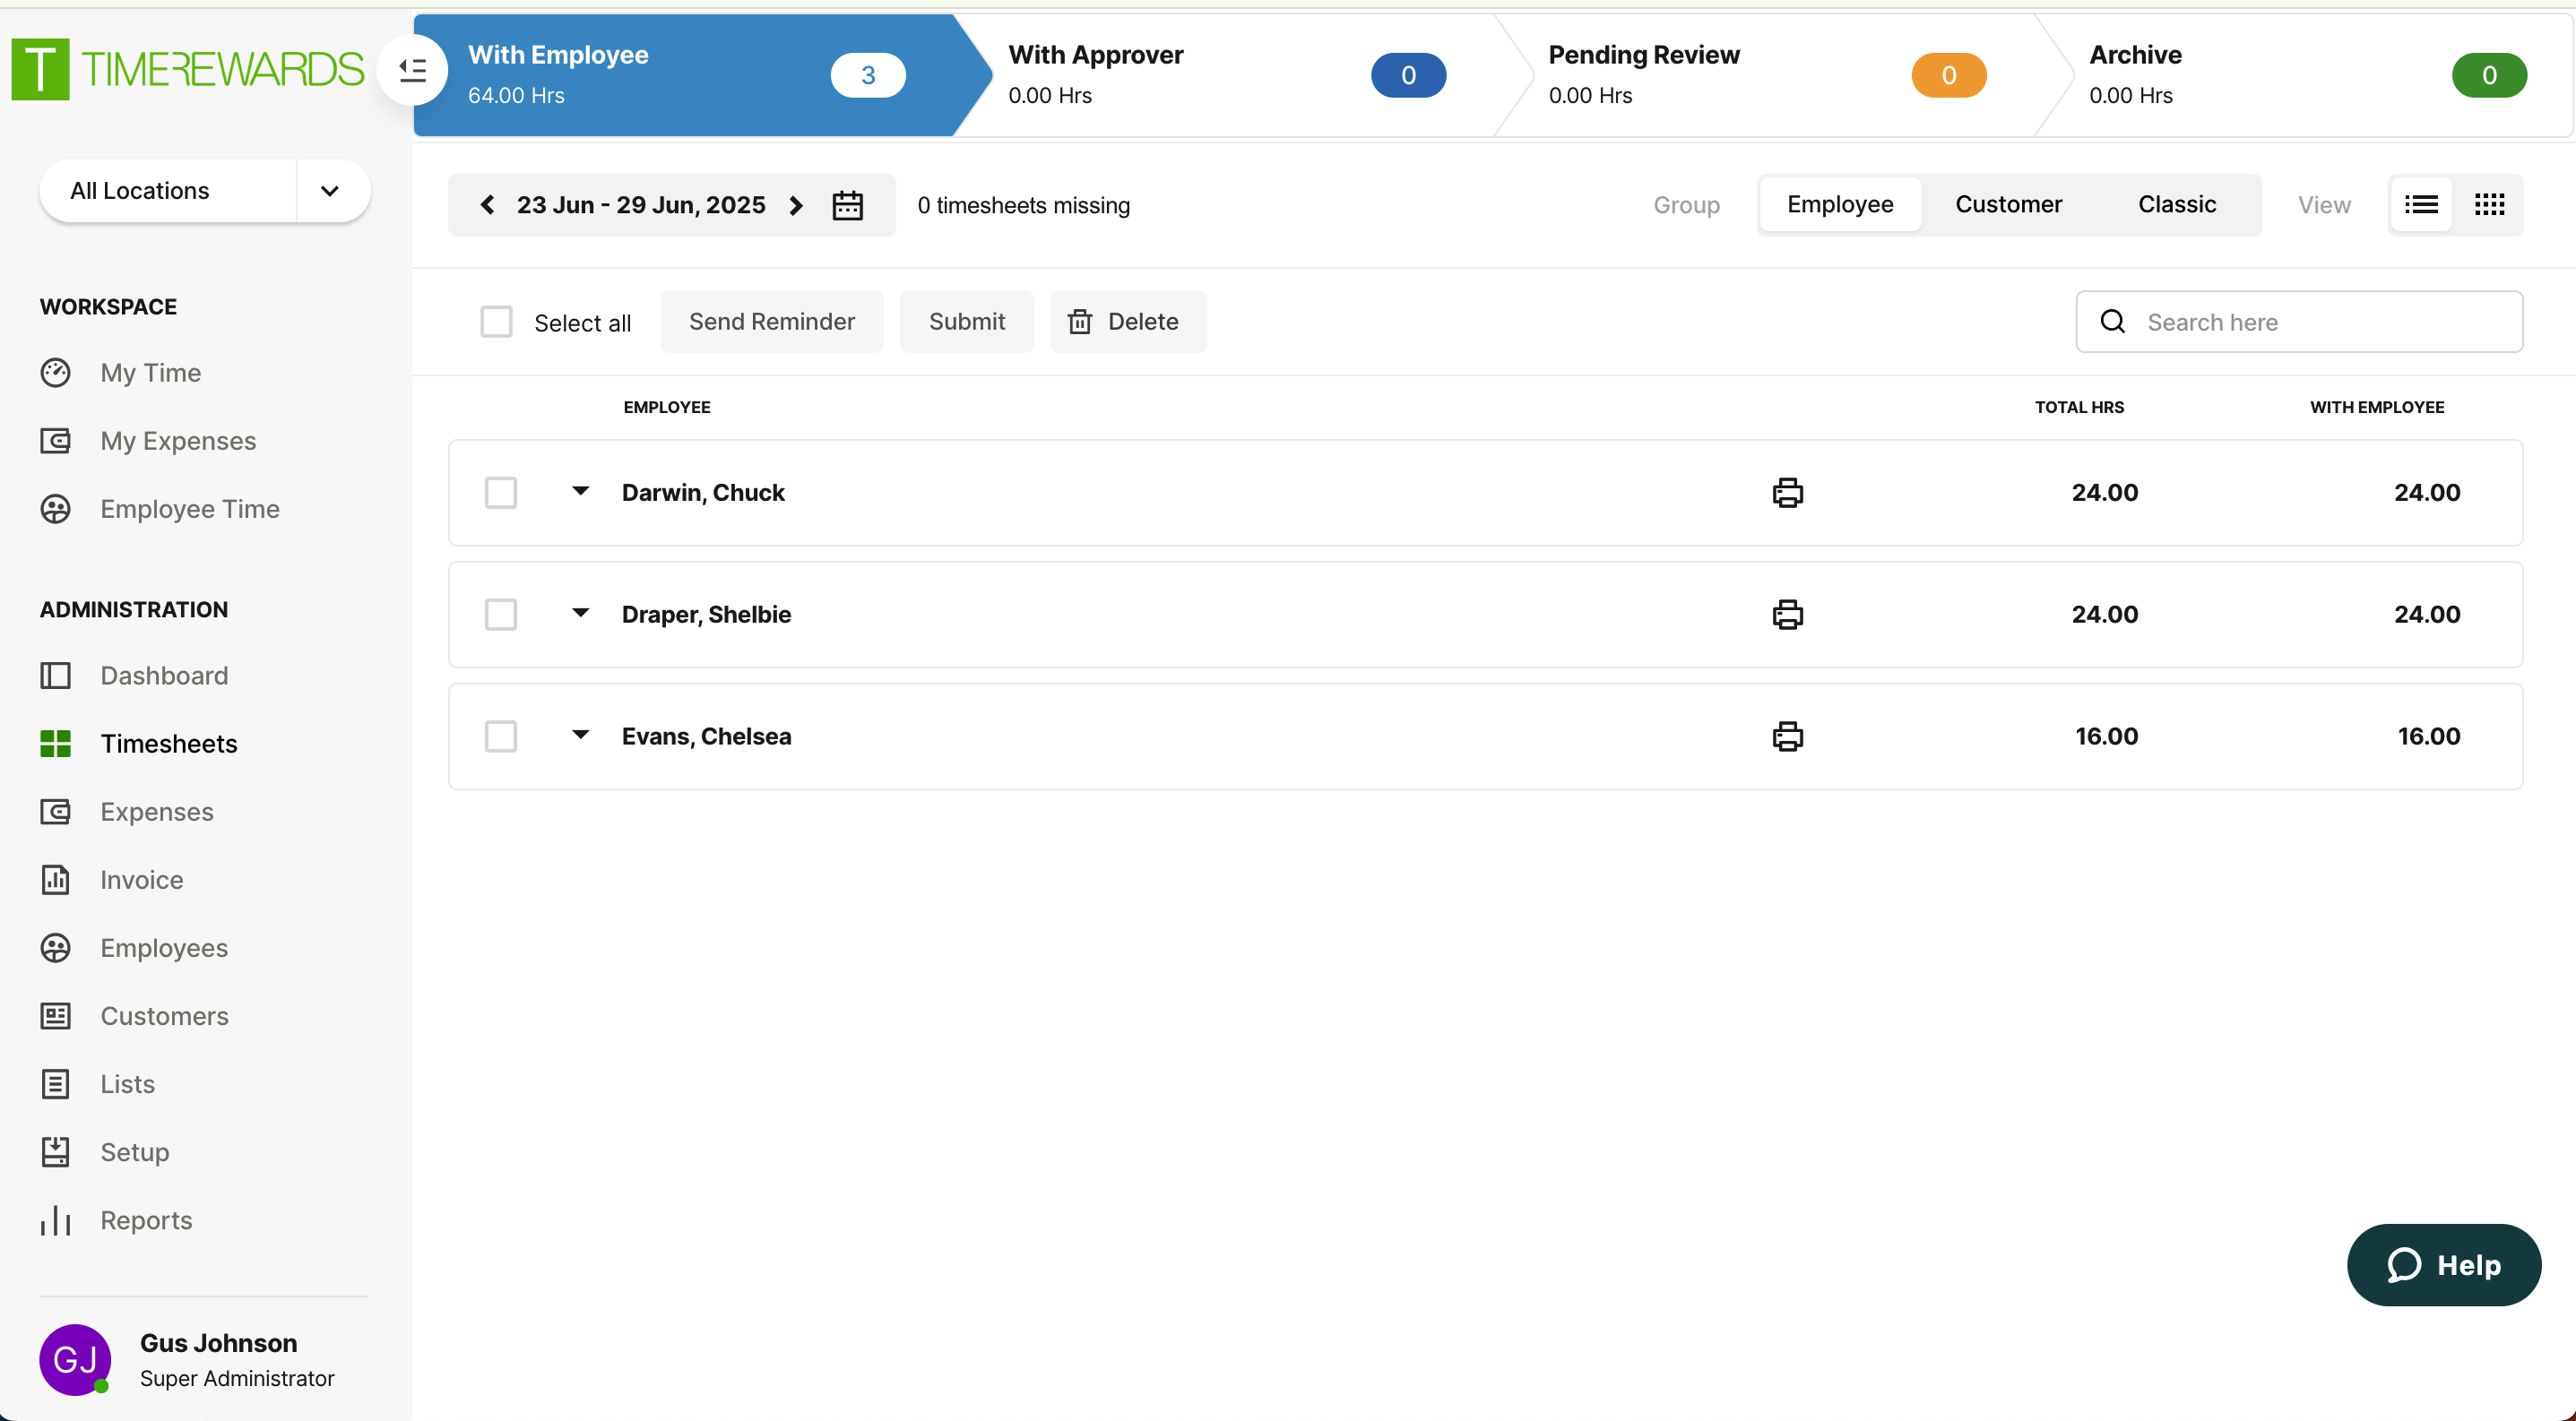
Task: Tick the checkbox for Draper, Shelbie
Action: (500, 615)
